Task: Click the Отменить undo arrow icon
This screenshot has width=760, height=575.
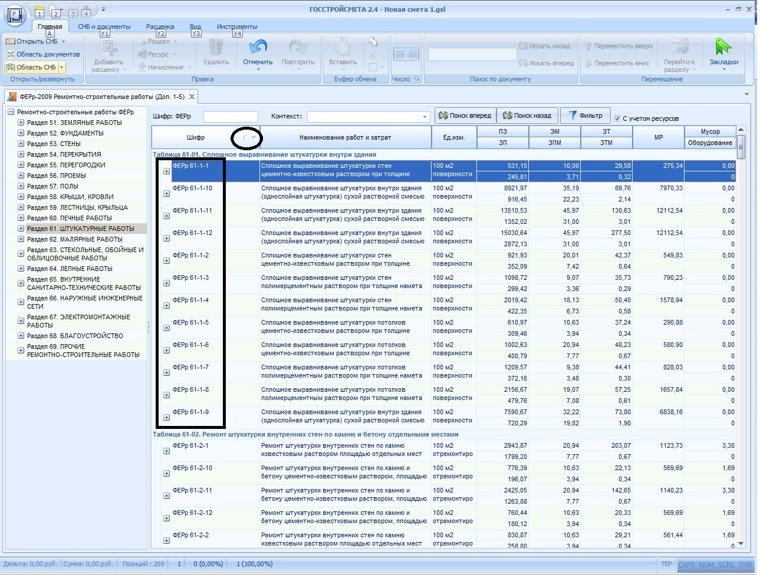Action: coord(258,47)
